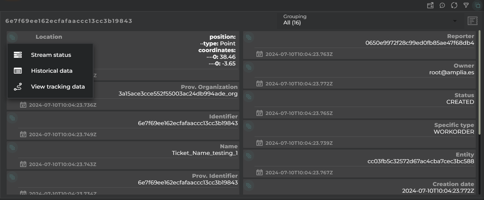Viewport: 484px width, 200px height.
Task: Click the ticket/receipt icon beside Grouping
Action: (x=473, y=21)
